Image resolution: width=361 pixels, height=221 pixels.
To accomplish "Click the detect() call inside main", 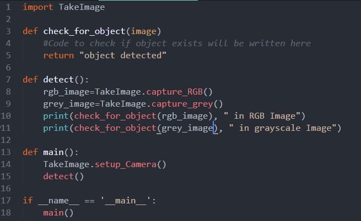I will tap(63, 176).
